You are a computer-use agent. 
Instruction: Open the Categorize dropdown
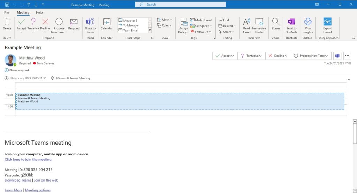[201, 26]
